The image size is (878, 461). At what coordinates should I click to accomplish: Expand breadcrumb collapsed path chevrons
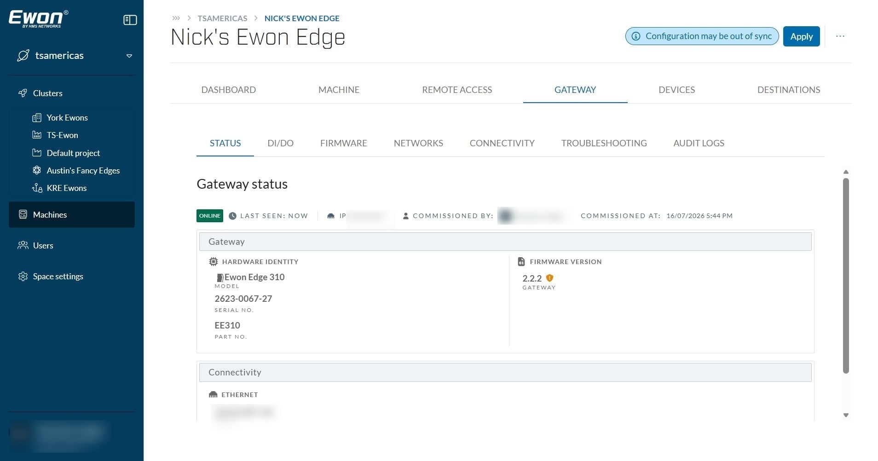point(176,18)
